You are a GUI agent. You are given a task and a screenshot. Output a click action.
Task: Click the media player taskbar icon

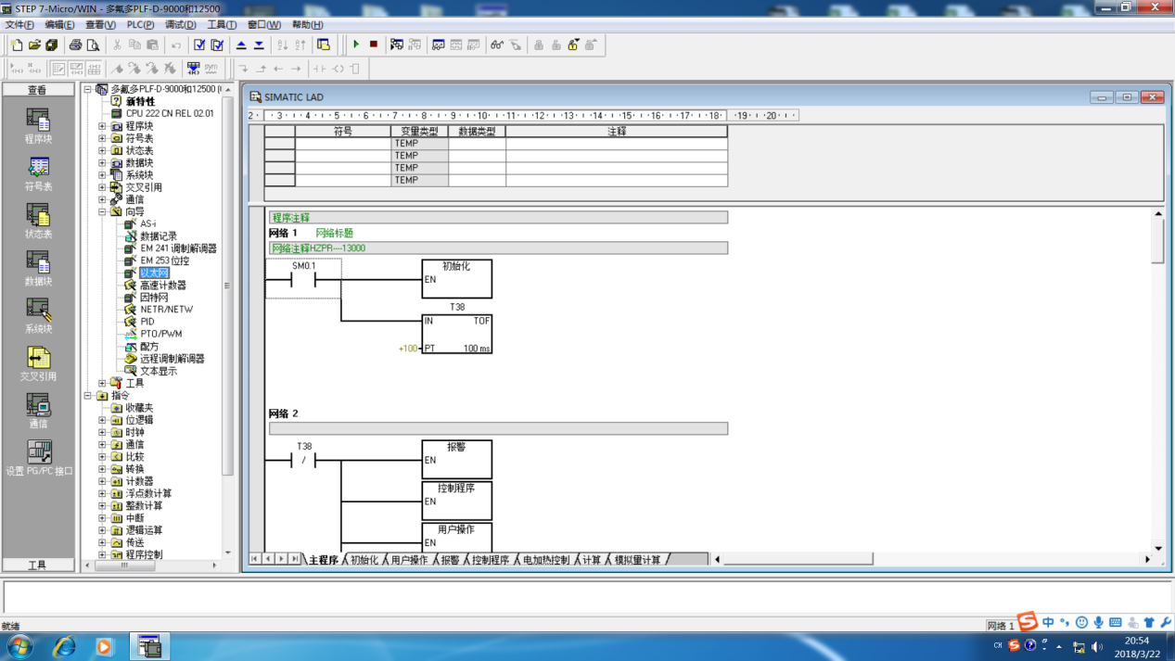[104, 646]
